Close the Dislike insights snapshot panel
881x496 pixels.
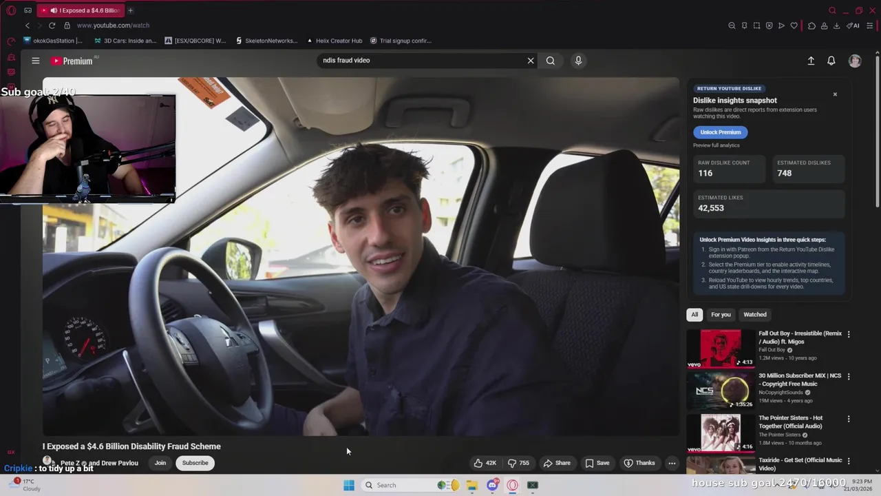click(x=835, y=94)
